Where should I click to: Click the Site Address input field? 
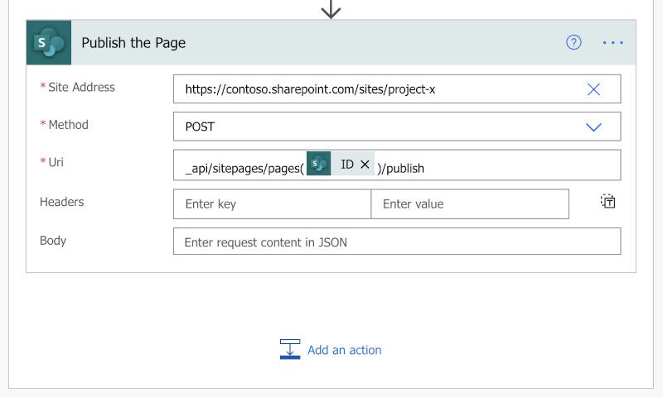397,89
